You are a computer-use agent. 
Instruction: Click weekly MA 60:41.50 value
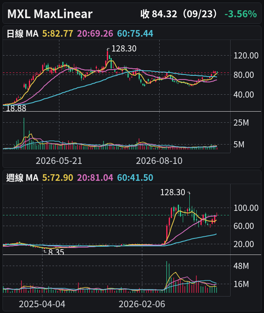click(x=135, y=178)
